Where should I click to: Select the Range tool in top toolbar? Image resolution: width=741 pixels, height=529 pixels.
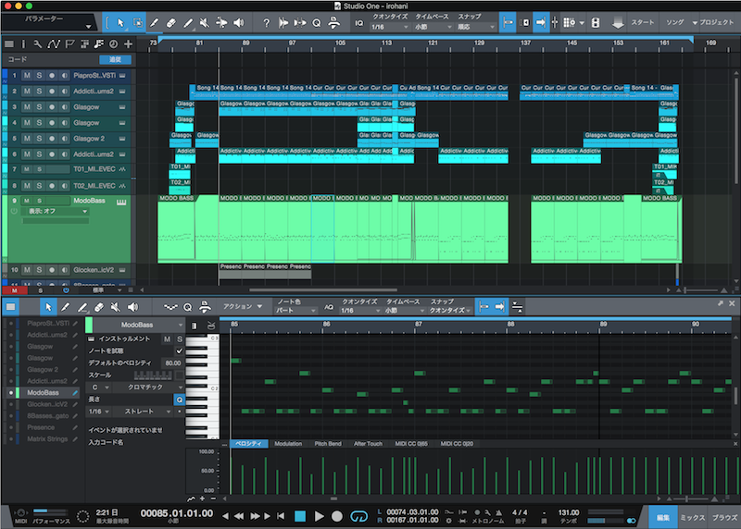pos(137,22)
